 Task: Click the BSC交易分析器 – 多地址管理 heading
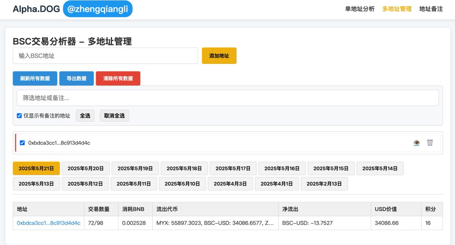point(72,41)
